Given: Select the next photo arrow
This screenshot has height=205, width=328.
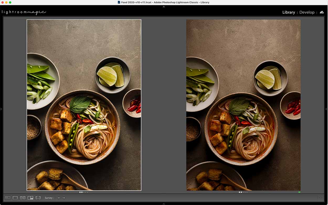Looking at the screenshot, I should tap(64, 198).
